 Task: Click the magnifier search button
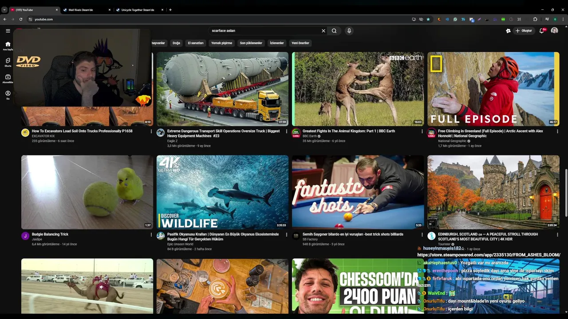click(334, 31)
